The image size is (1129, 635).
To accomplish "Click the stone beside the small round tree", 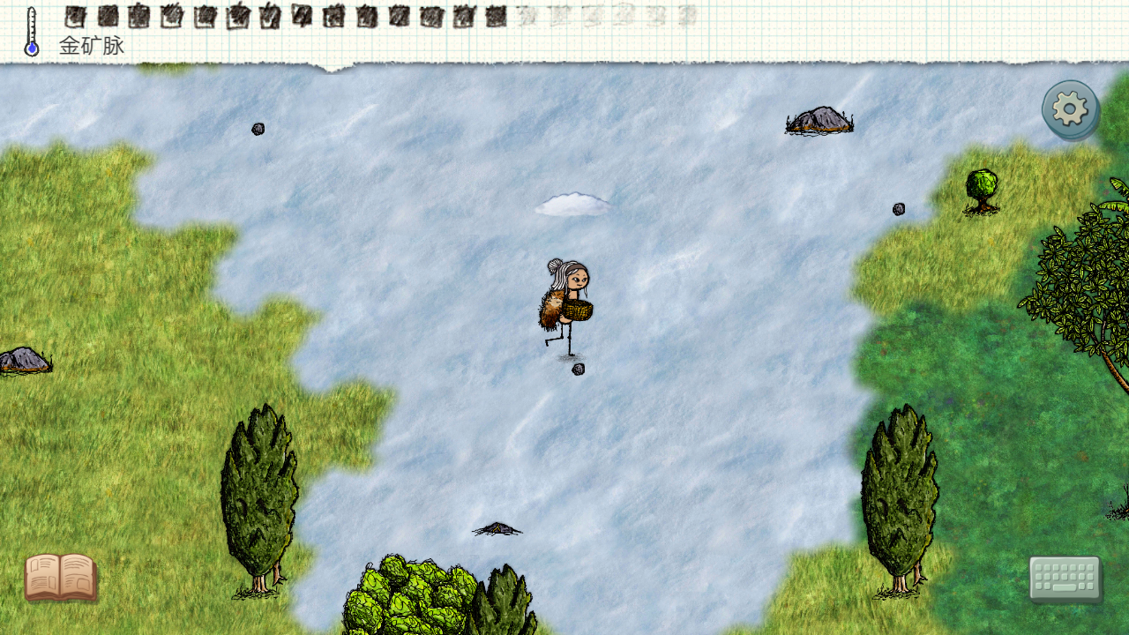I will point(899,209).
